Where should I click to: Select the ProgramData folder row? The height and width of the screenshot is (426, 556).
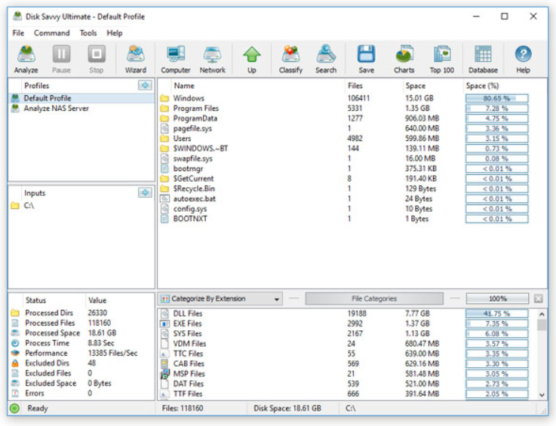click(x=344, y=118)
